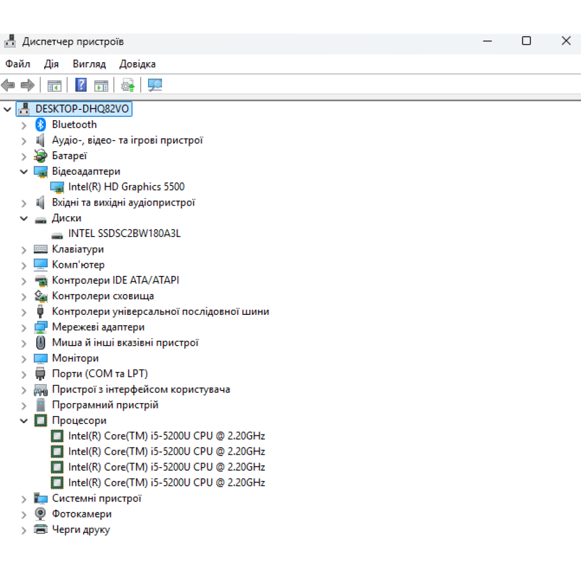The image size is (581, 581).
Task: Click the Батареї battery icon
Action: (x=41, y=156)
